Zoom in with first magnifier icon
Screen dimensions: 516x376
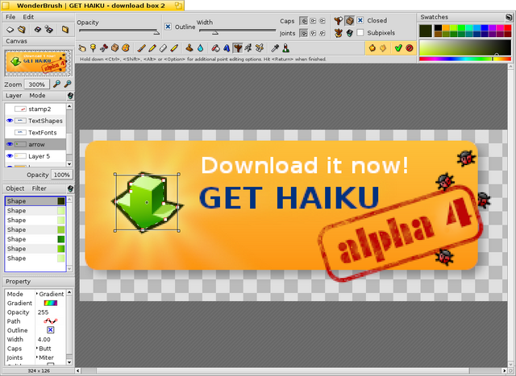[x=56, y=85]
